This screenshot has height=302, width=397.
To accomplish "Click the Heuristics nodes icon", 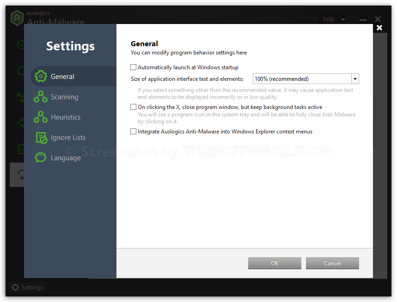I will point(41,117).
